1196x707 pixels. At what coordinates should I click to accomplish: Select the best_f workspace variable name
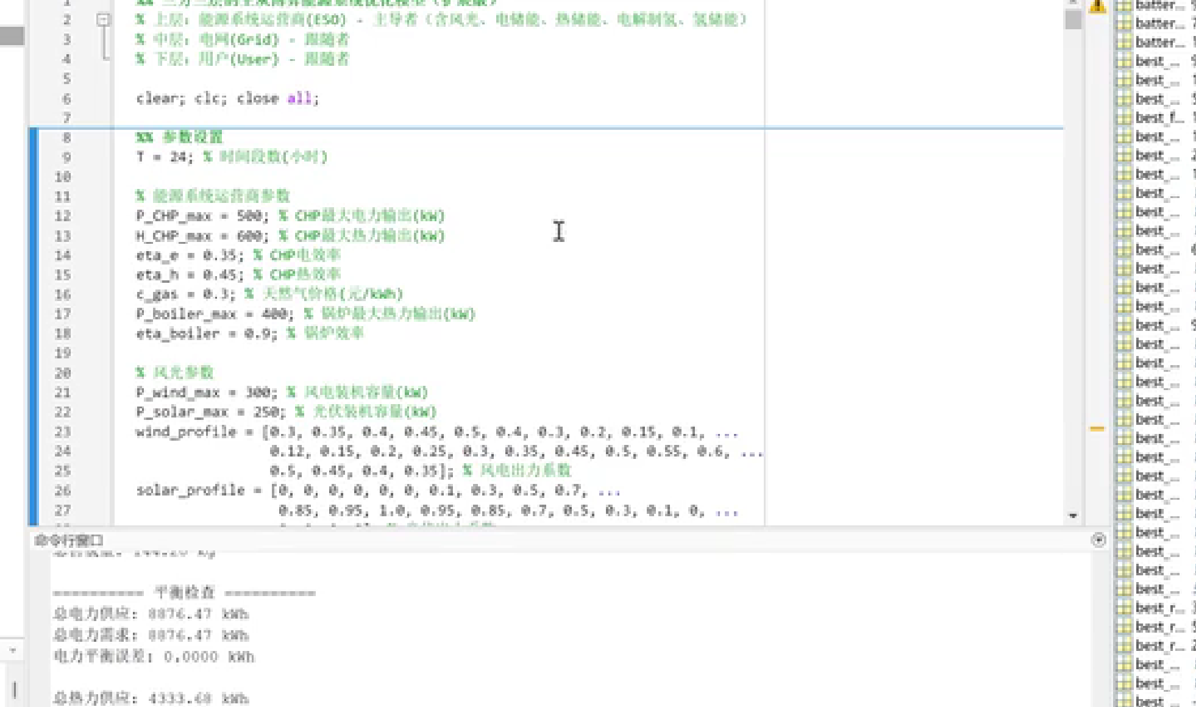pyautogui.click(x=1158, y=118)
